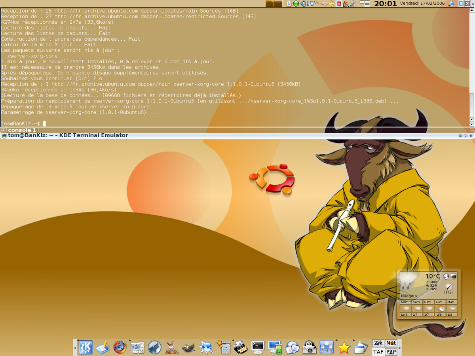The height and width of the screenshot is (356, 475).
Task: Click the yellow star icon in the panel
Action: [x=344, y=347]
